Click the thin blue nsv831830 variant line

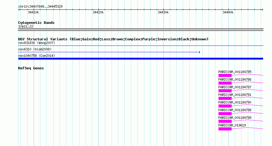click(x=141, y=46)
